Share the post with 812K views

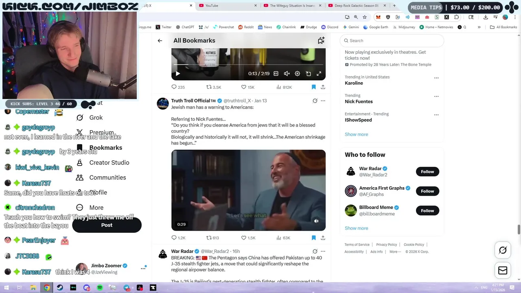(x=323, y=87)
